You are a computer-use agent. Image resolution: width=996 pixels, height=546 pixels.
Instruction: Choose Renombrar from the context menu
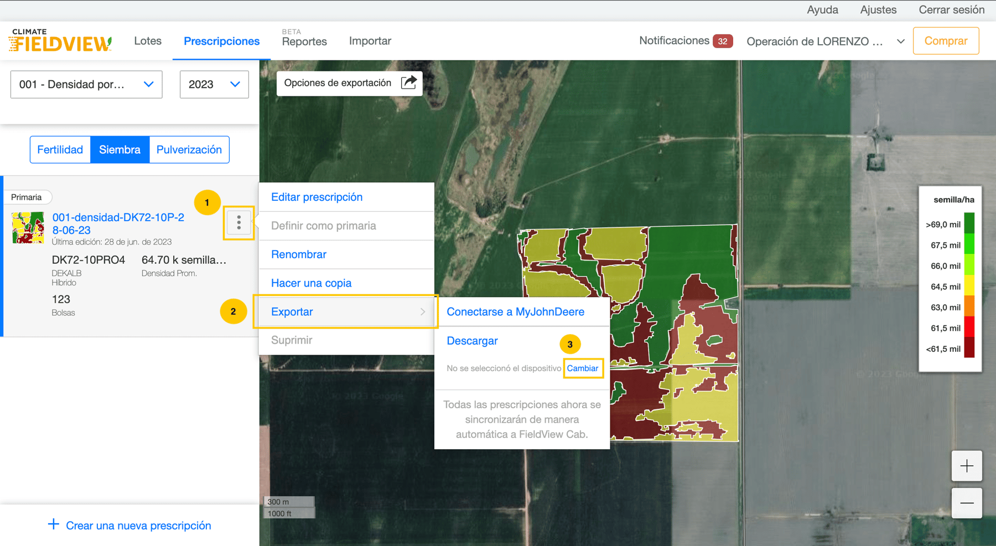299,254
